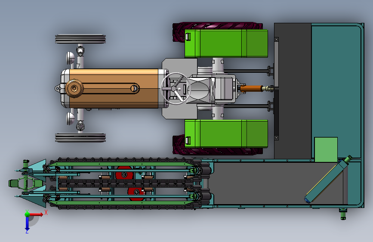Select the upper red disc in harvester
Viewport: 373px width, 242px height.
click(124, 173)
